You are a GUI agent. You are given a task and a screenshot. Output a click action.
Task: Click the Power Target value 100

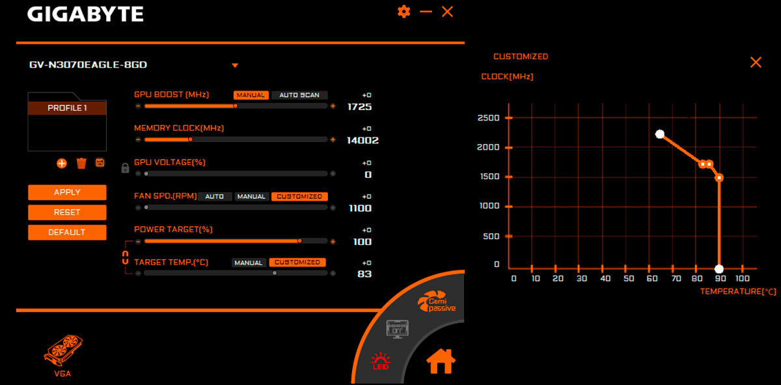coord(362,242)
